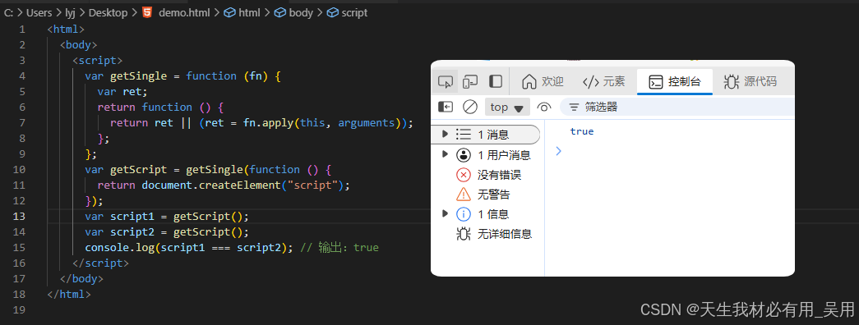Click the console output value true
The width and height of the screenshot is (859, 325).
[582, 131]
